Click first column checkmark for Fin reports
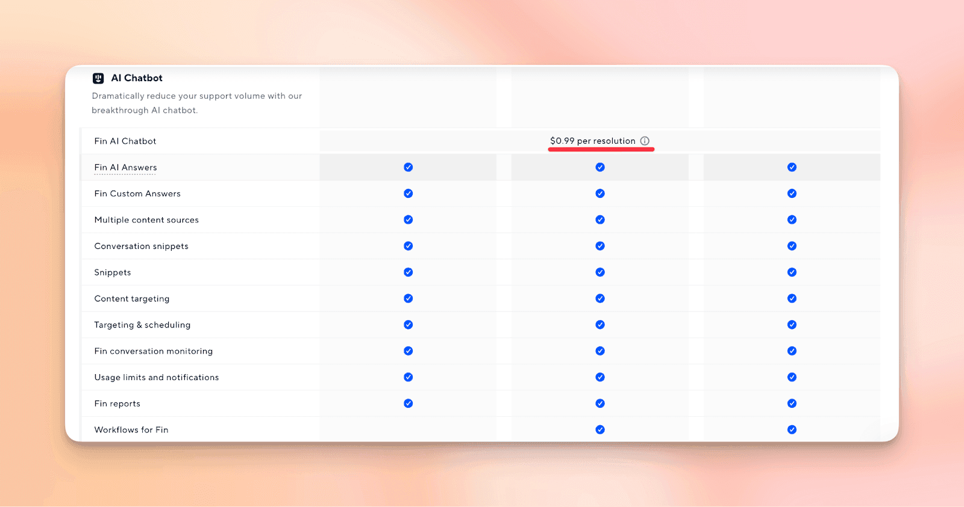 tap(408, 404)
